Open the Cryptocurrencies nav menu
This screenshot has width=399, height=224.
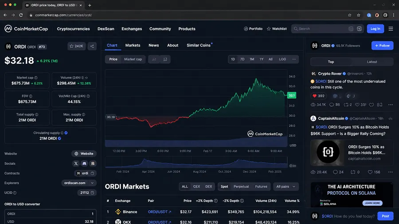pos(73,29)
